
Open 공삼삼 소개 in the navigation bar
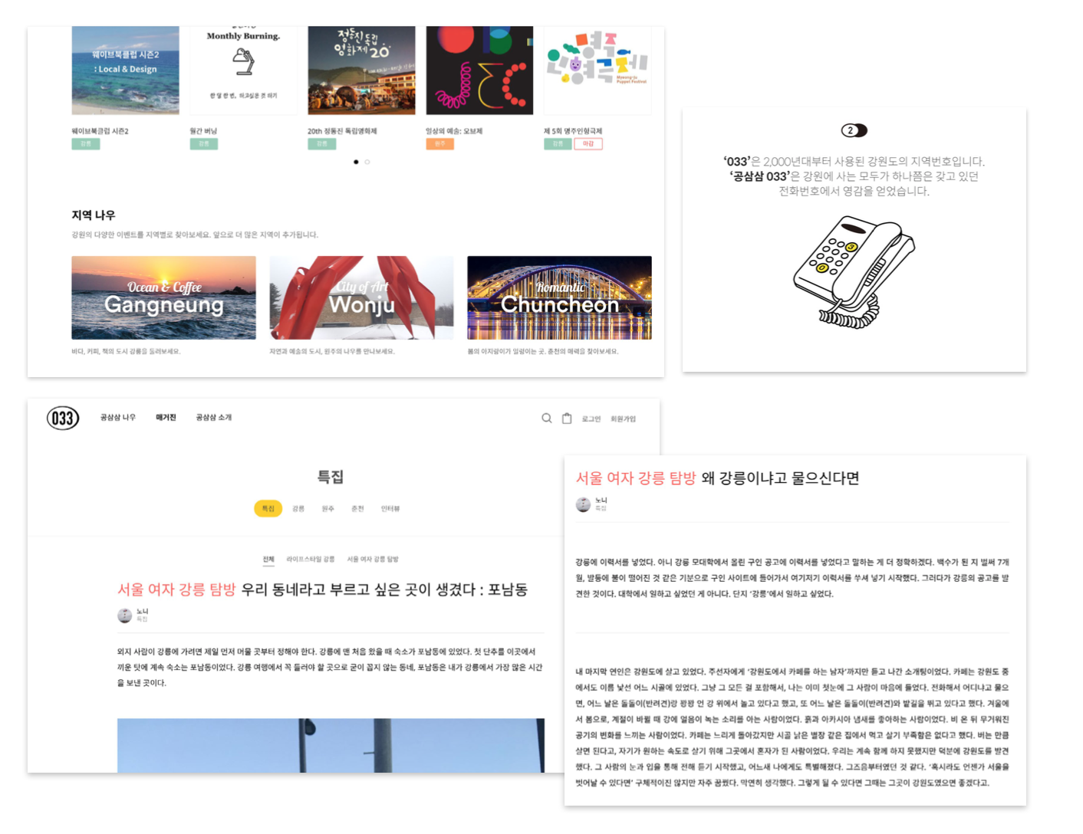[x=213, y=418]
